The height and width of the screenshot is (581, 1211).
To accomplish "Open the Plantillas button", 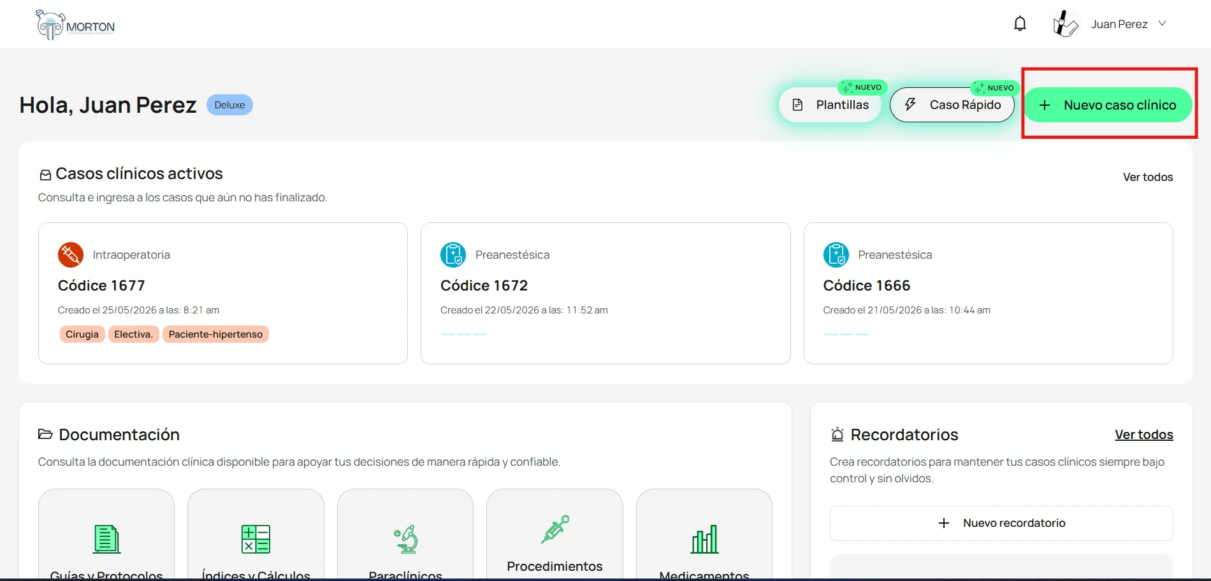I will tap(830, 104).
